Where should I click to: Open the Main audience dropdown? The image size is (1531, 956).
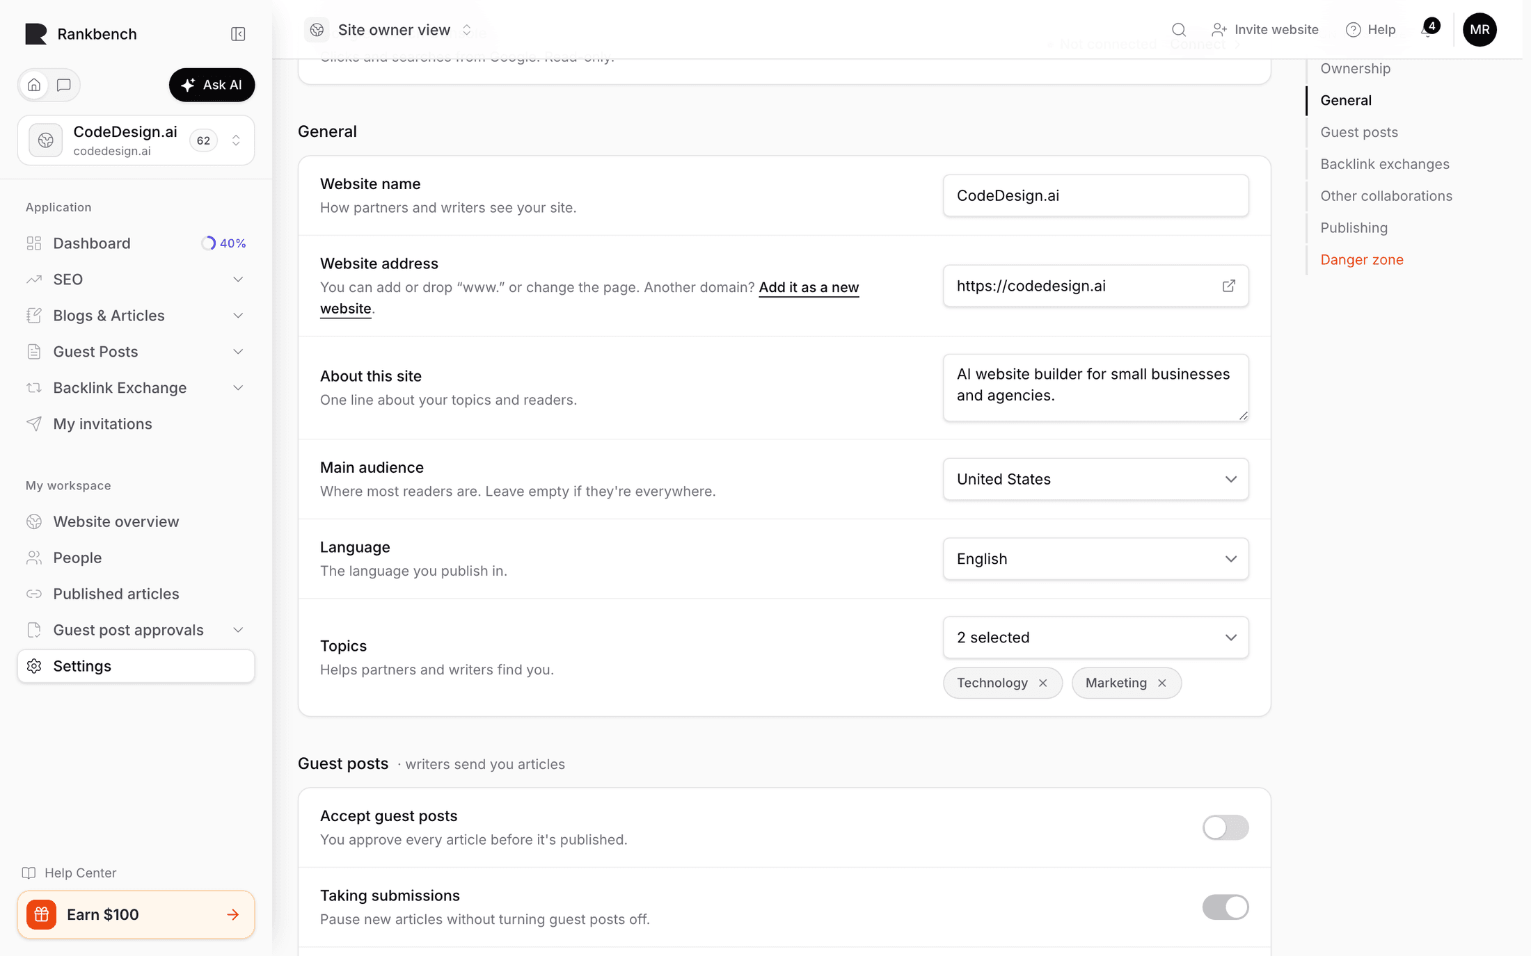point(1095,479)
